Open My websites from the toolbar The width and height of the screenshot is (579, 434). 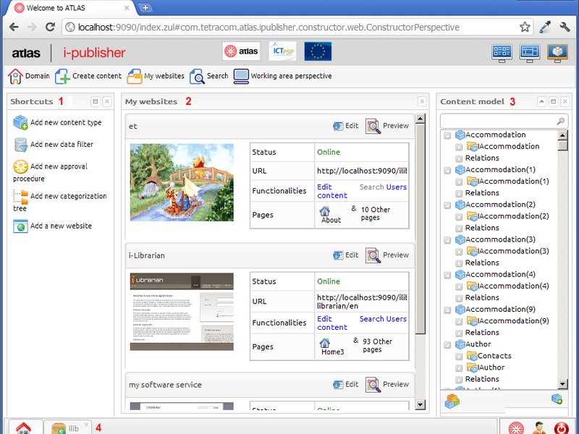click(x=156, y=76)
